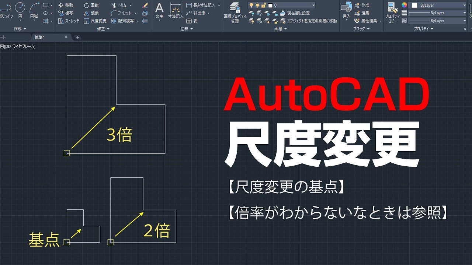Select the Stretch (ストレッチ) tool
The width and height of the screenshot is (472, 265).
click(69, 21)
